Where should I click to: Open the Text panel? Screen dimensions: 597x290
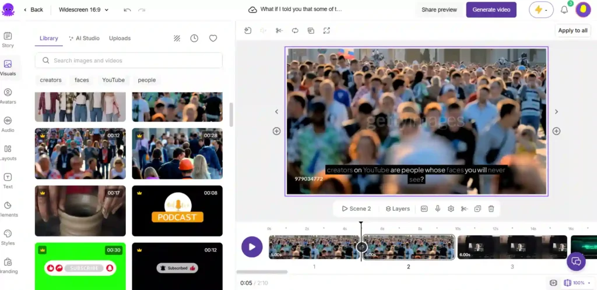click(8, 181)
